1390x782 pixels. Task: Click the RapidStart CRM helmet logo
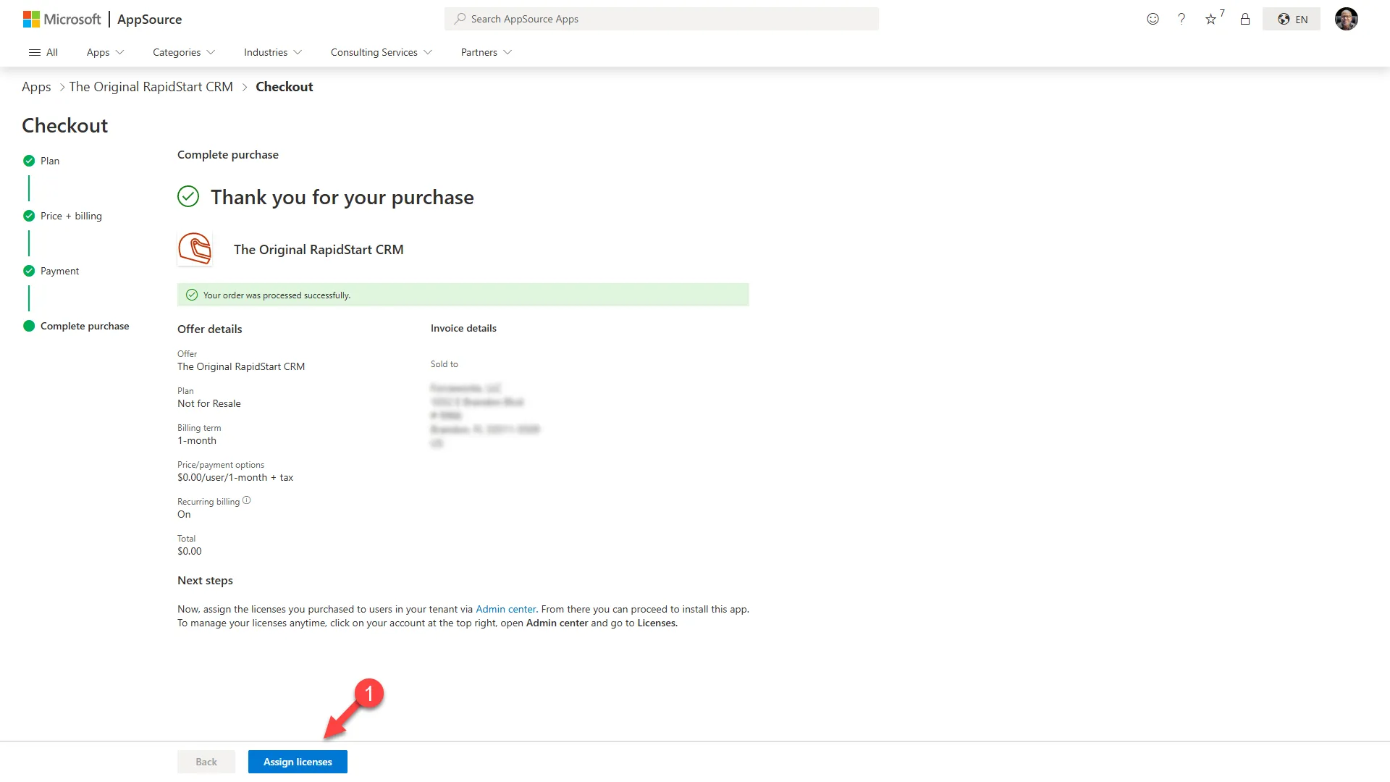click(x=195, y=249)
